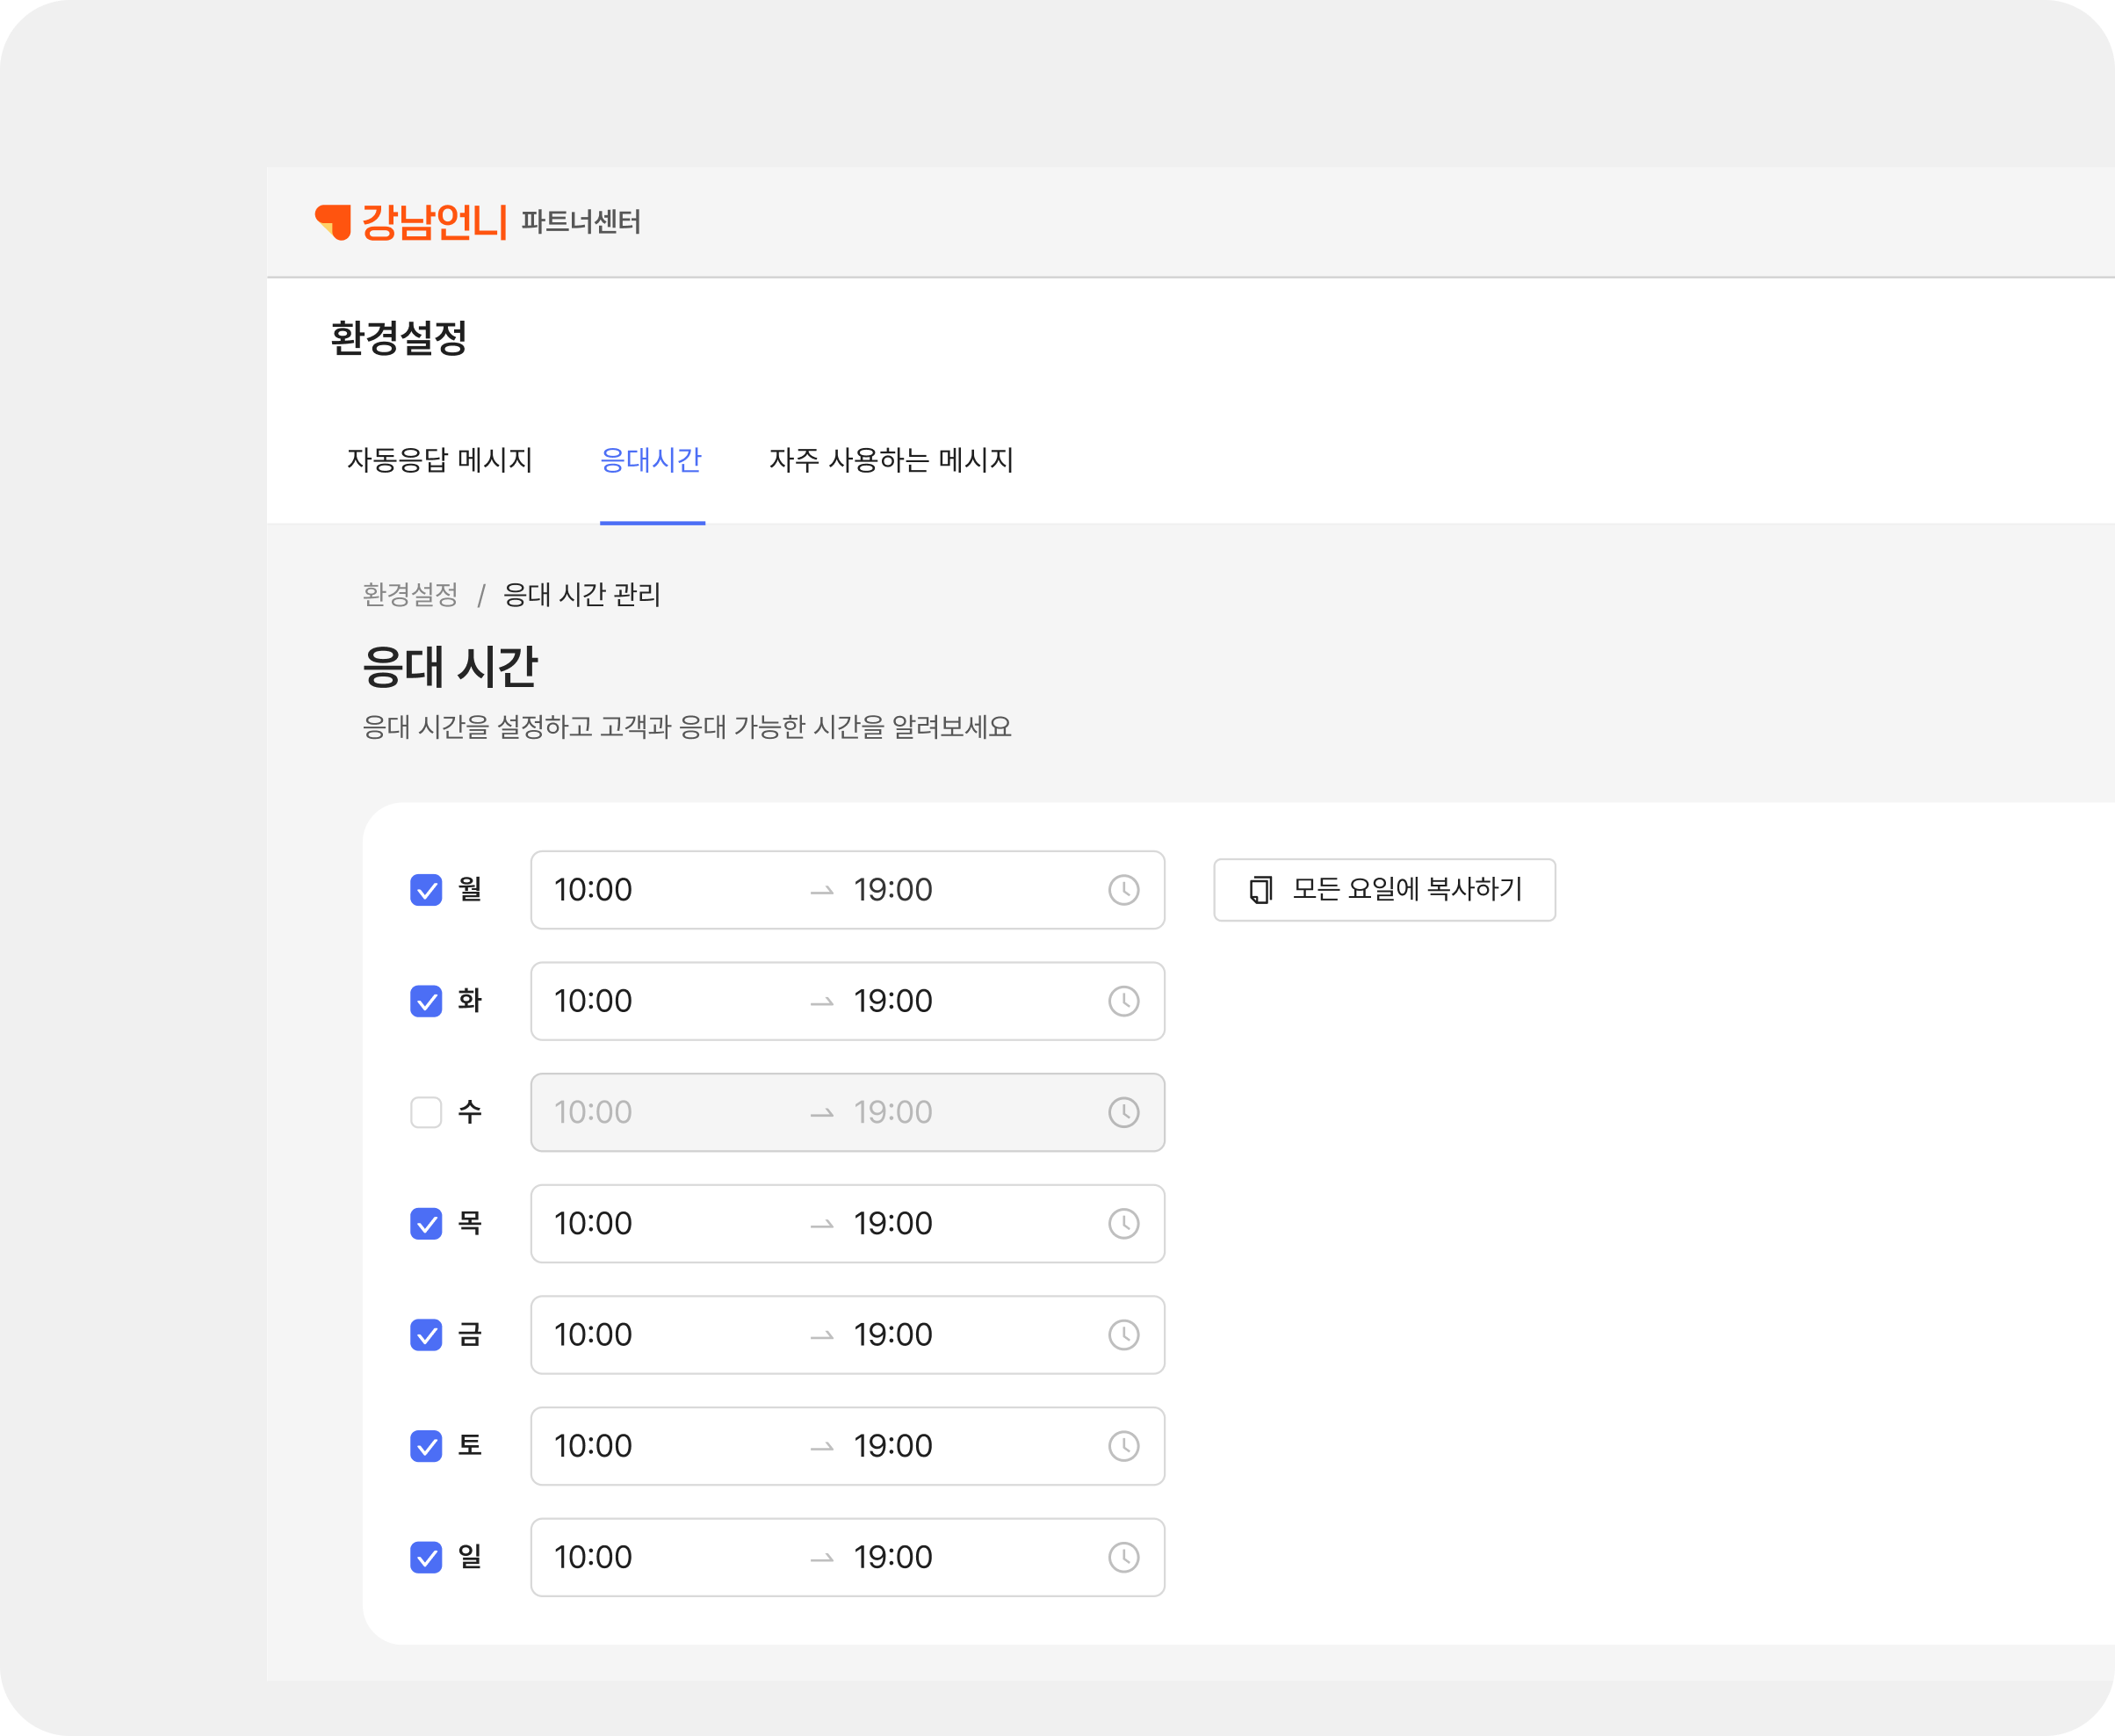Click the Friday row clock icon
Screen dimensions: 2115x1736
[x=1123, y=1334]
